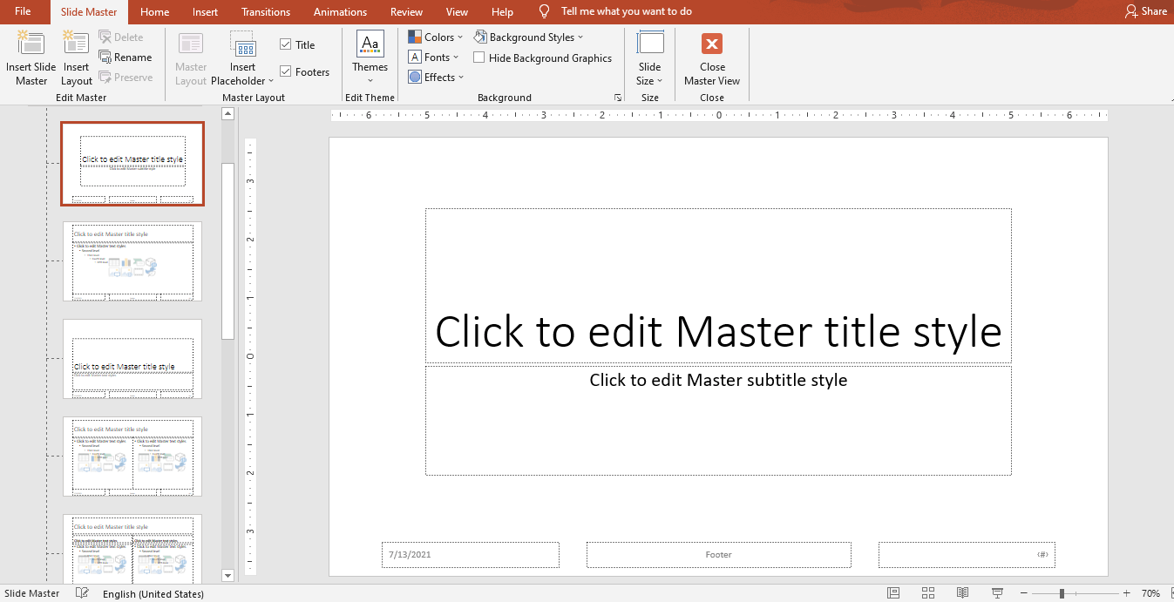This screenshot has width=1174, height=602.
Task: Click the Tell me lightbulb icon
Action: point(545,11)
